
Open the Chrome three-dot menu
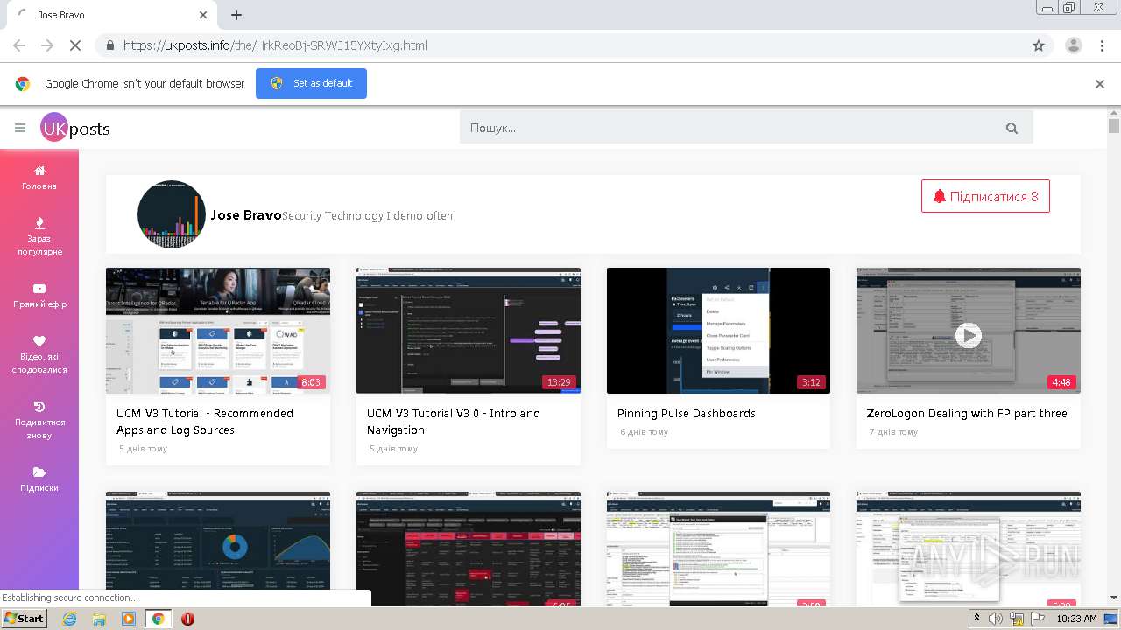click(1103, 45)
